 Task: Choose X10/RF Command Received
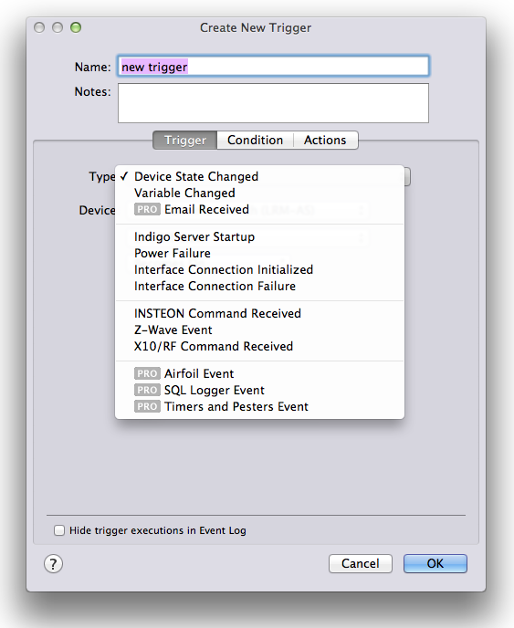coord(259,346)
